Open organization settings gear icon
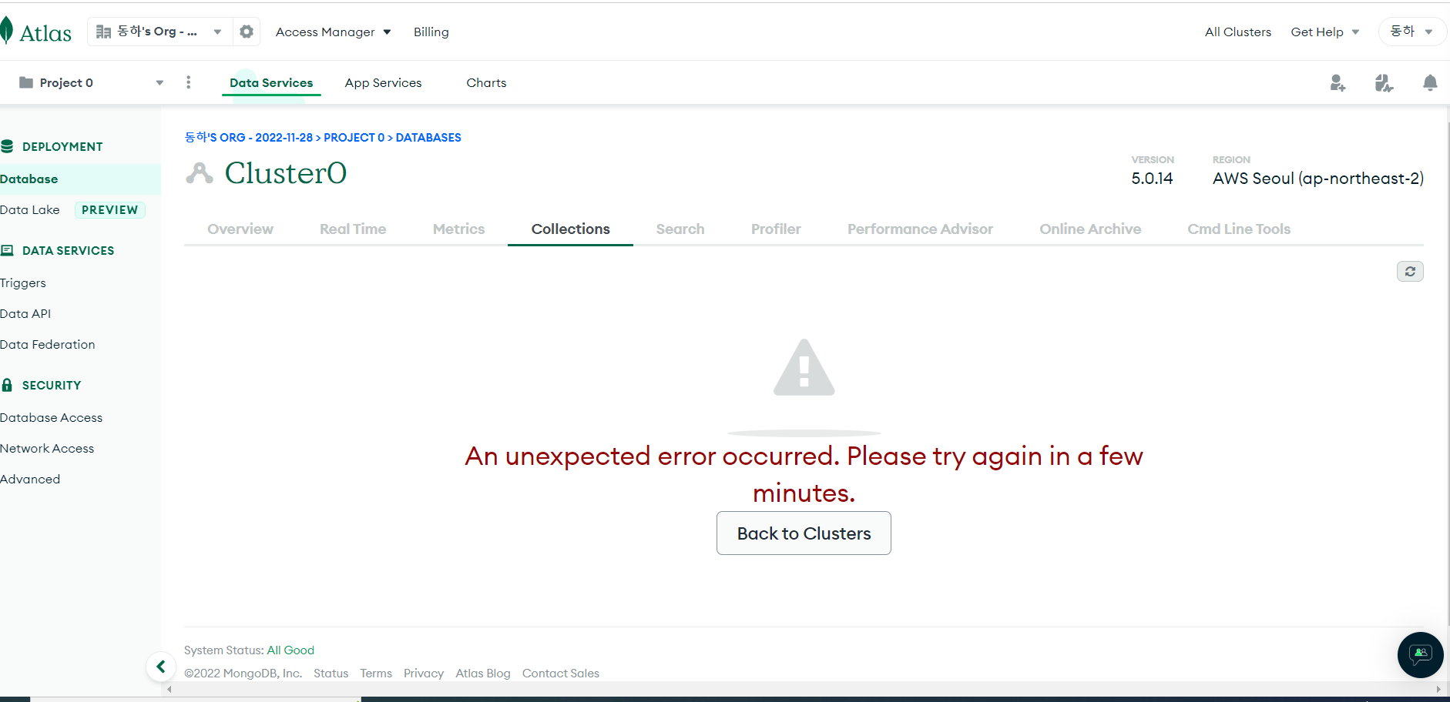 point(247,32)
